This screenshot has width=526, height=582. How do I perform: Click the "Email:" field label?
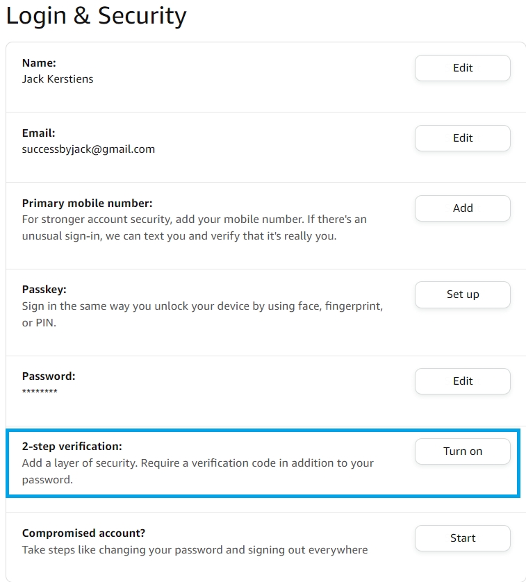pyautogui.click(x=38, y=133)
